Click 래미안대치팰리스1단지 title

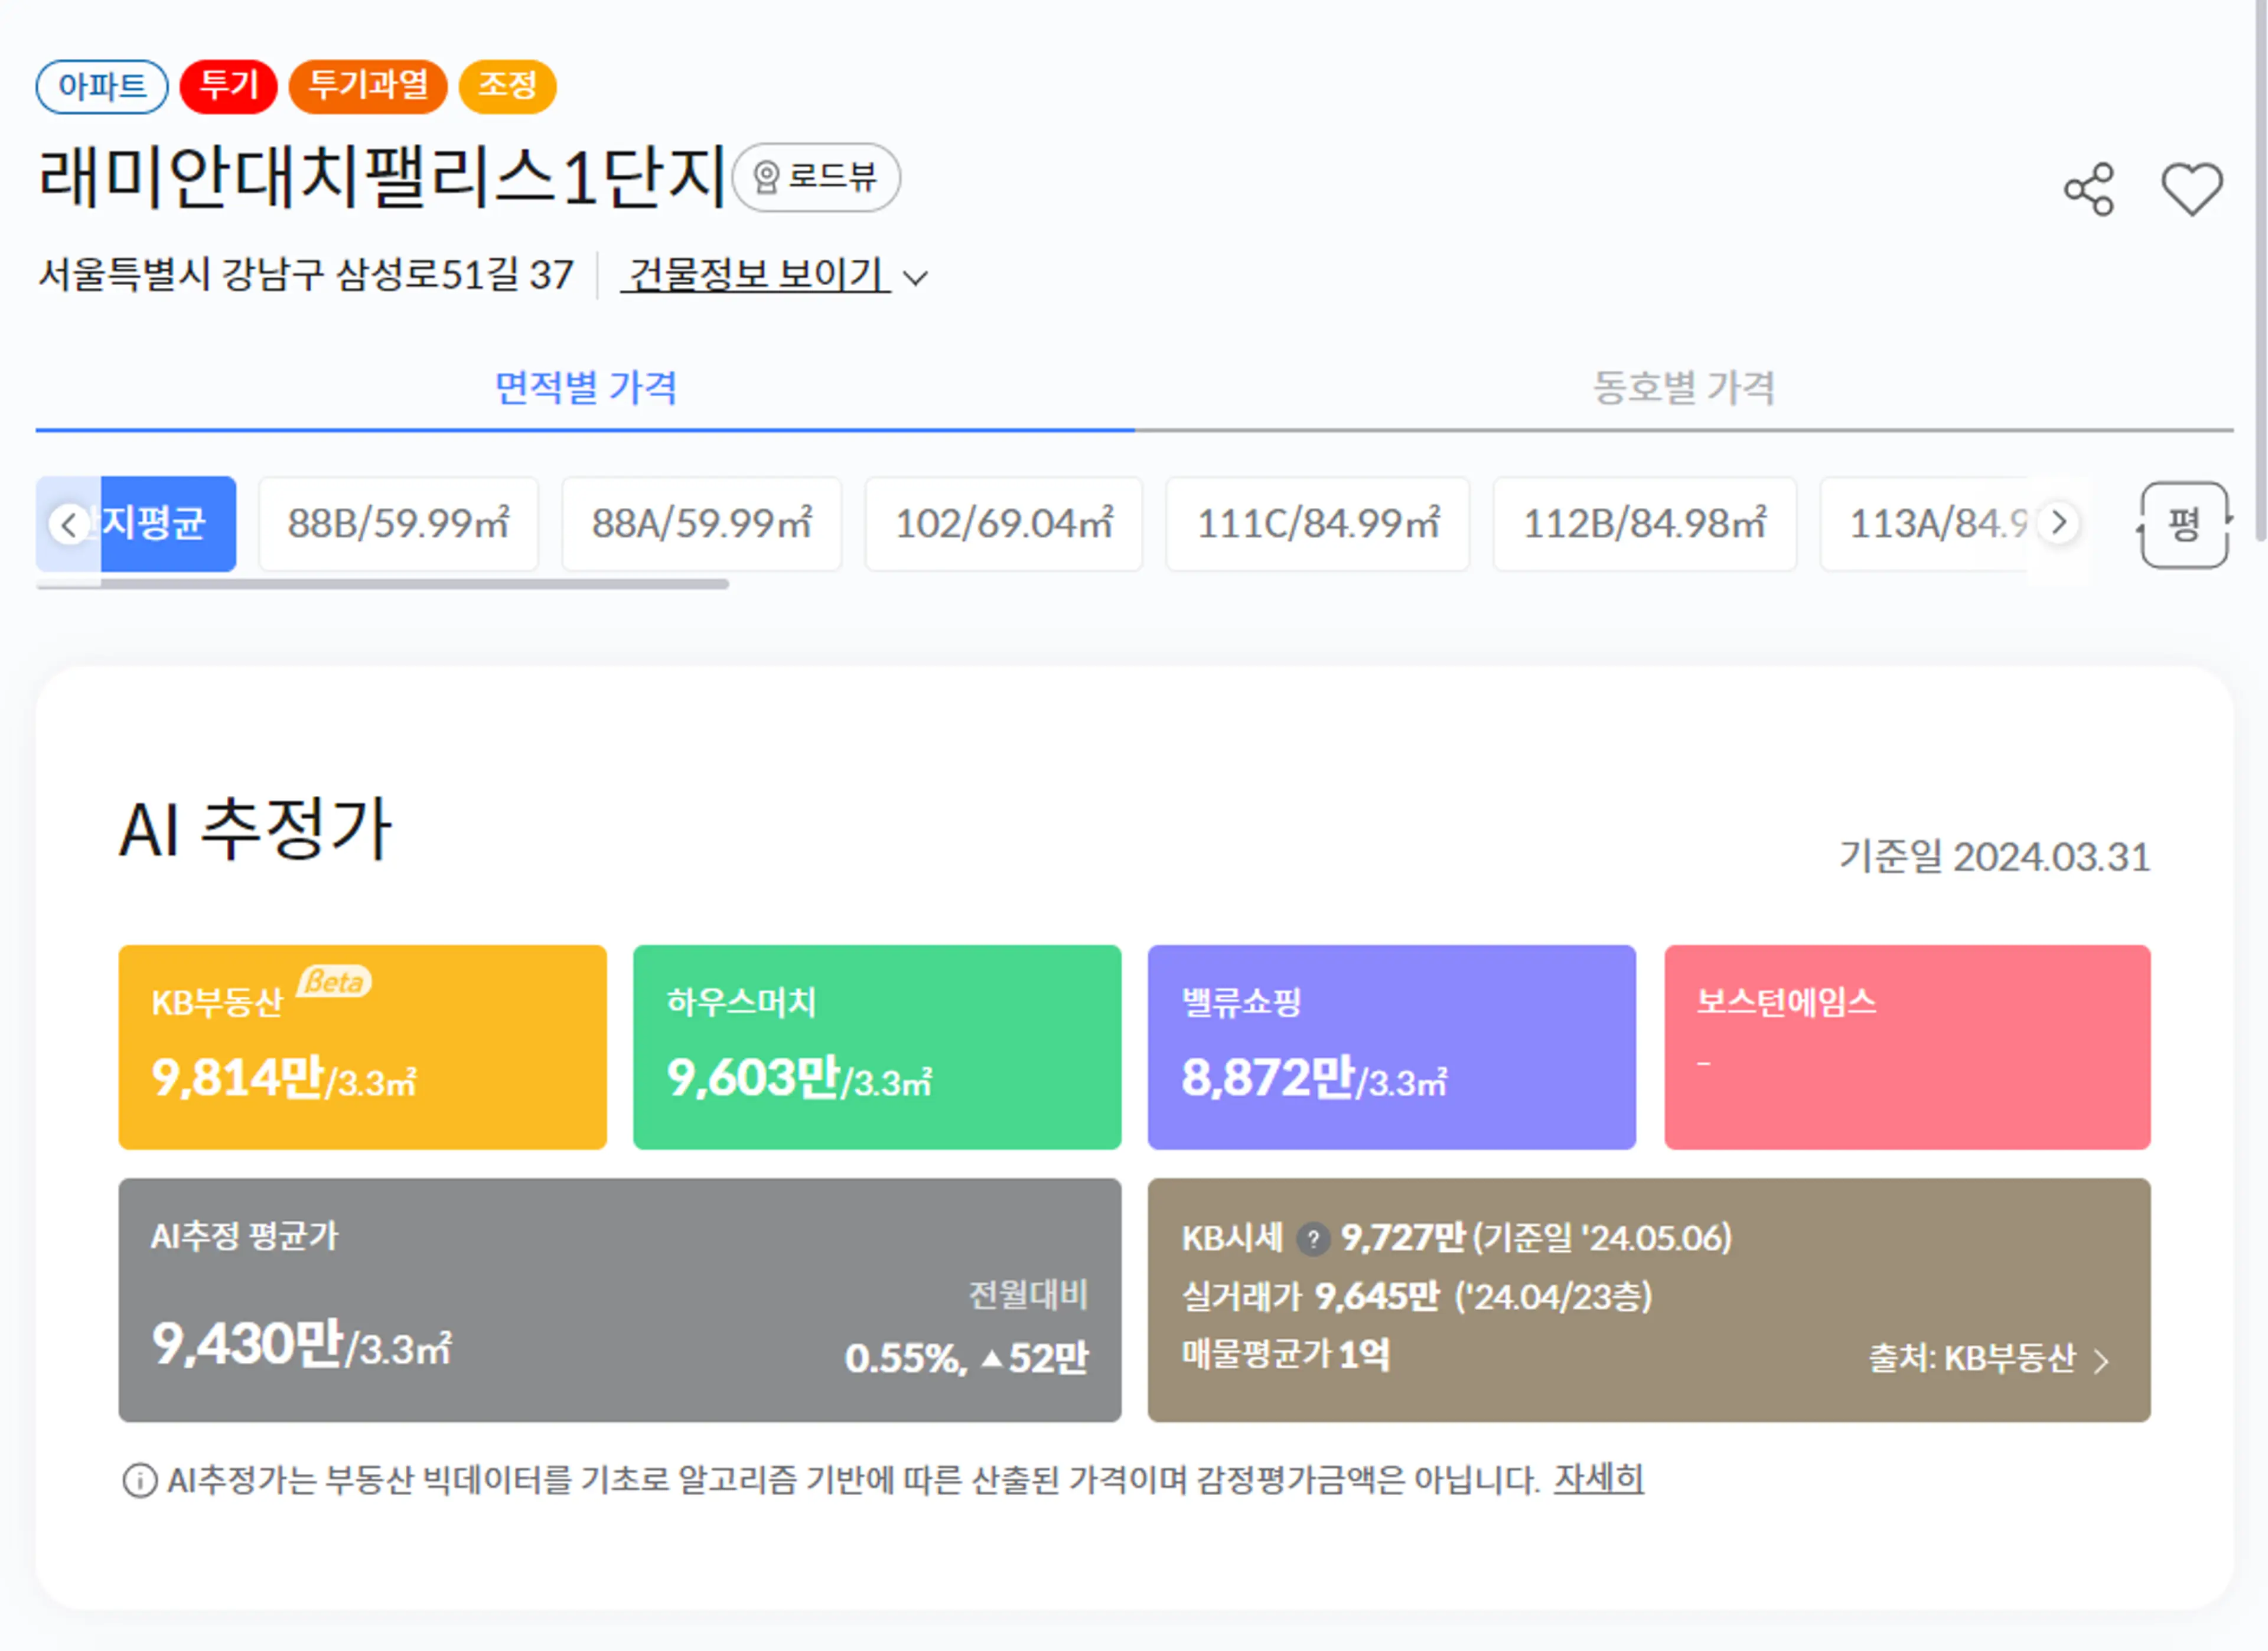pyautogui.click(x=382, y=177)
